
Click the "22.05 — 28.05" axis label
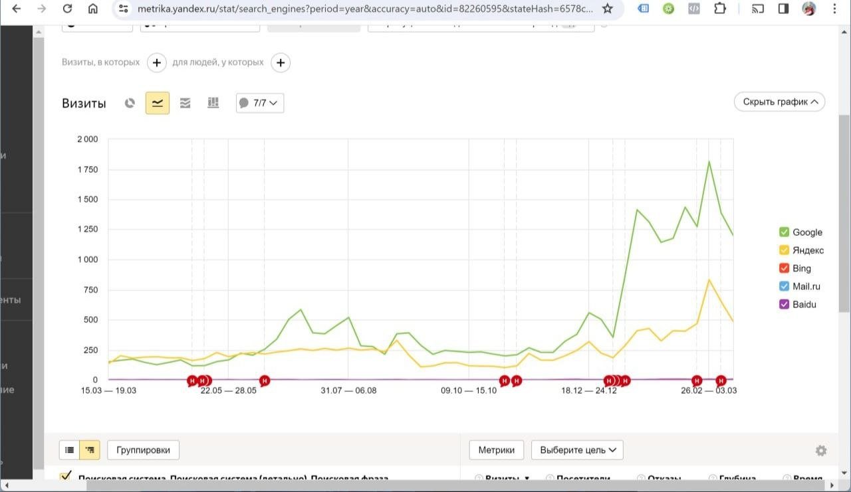pos(229,390)
